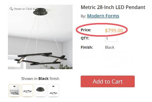Click the "Finish:" label
Viewport: 152px width, 102px height.
[87, 47]
